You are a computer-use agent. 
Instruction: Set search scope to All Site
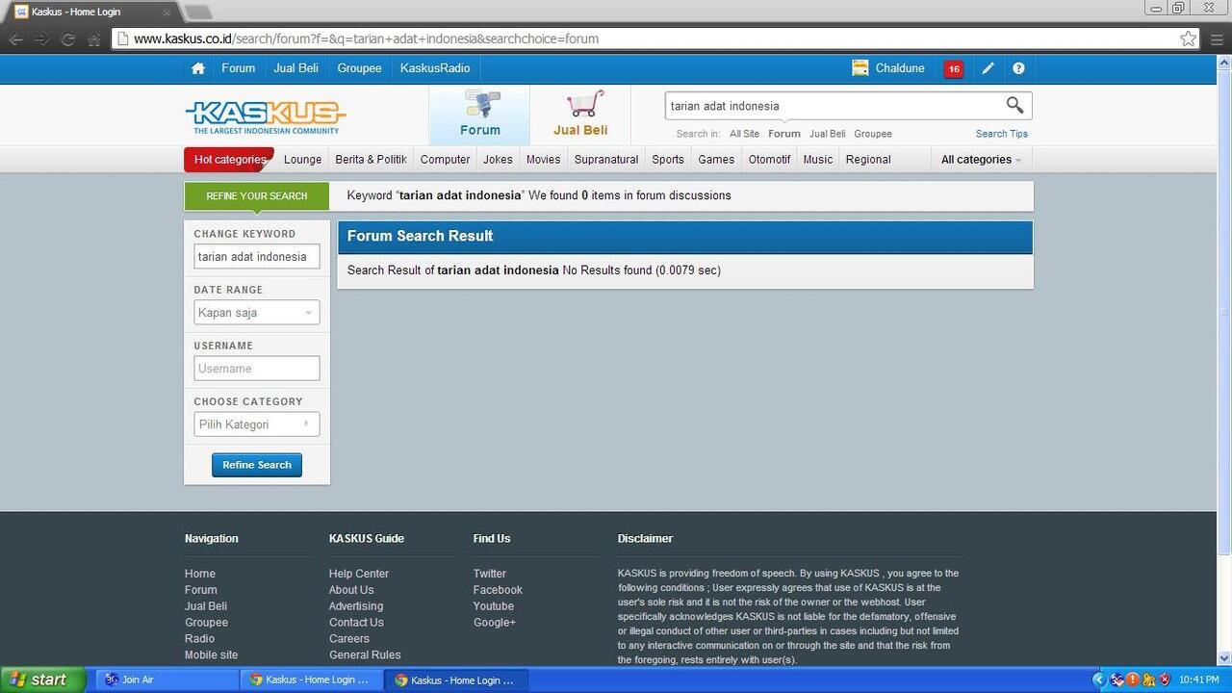point(744,134)
